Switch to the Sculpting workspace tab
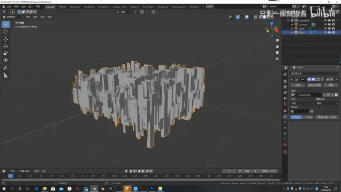 [88, 7]
